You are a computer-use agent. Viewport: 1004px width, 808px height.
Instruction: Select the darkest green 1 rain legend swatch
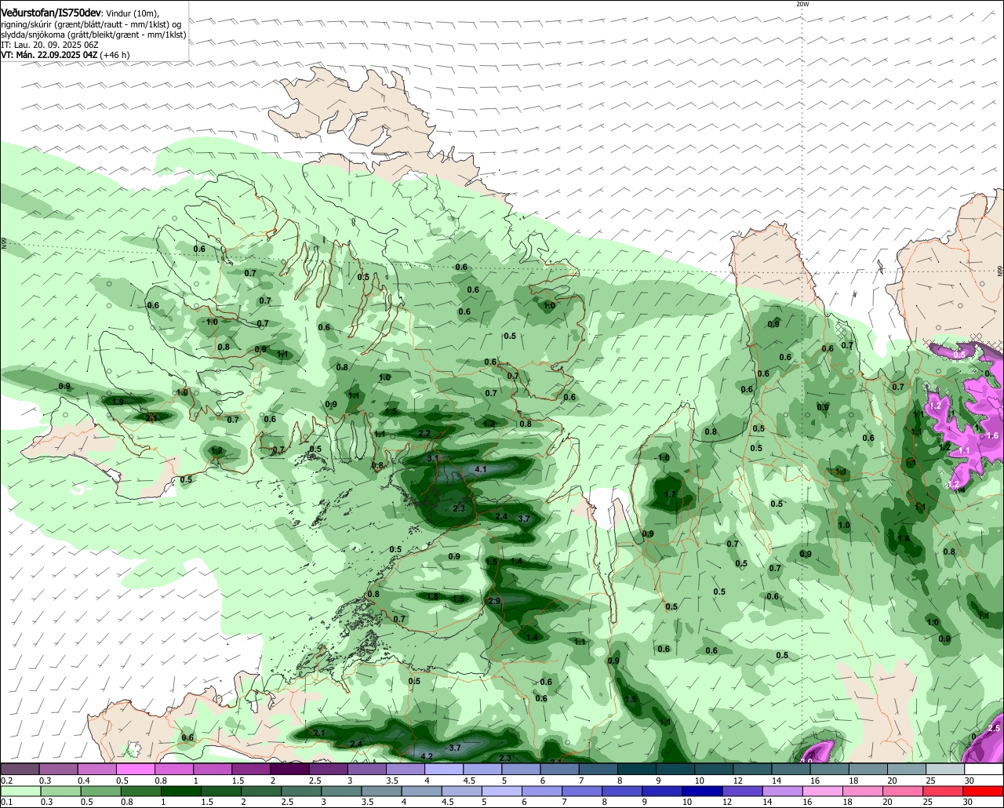pyautogui.click(x=181, y=792)
